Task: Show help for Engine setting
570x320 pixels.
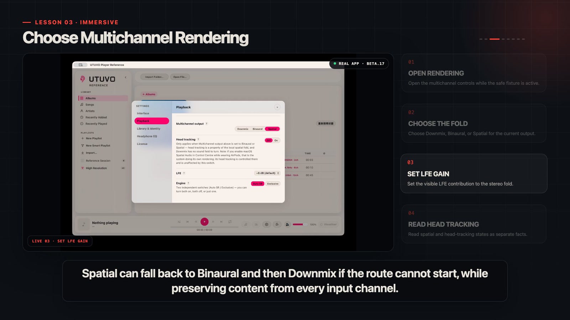Action: point(188,183)
